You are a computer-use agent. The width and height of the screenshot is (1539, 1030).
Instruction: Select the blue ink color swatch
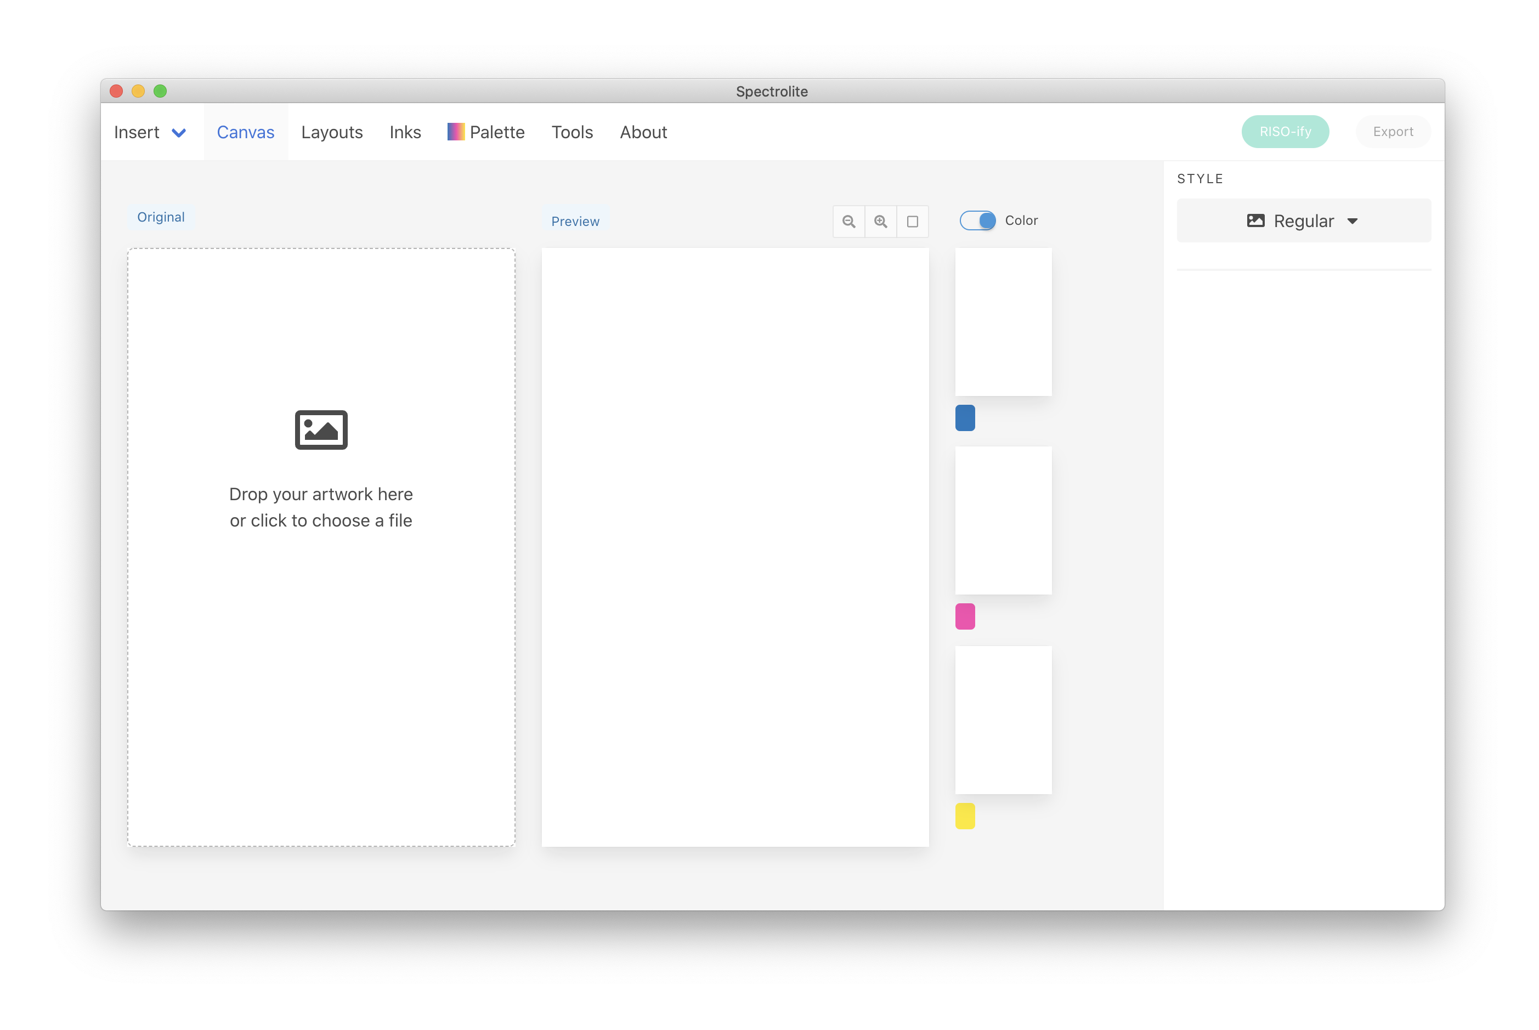click(x=964, y=418)
